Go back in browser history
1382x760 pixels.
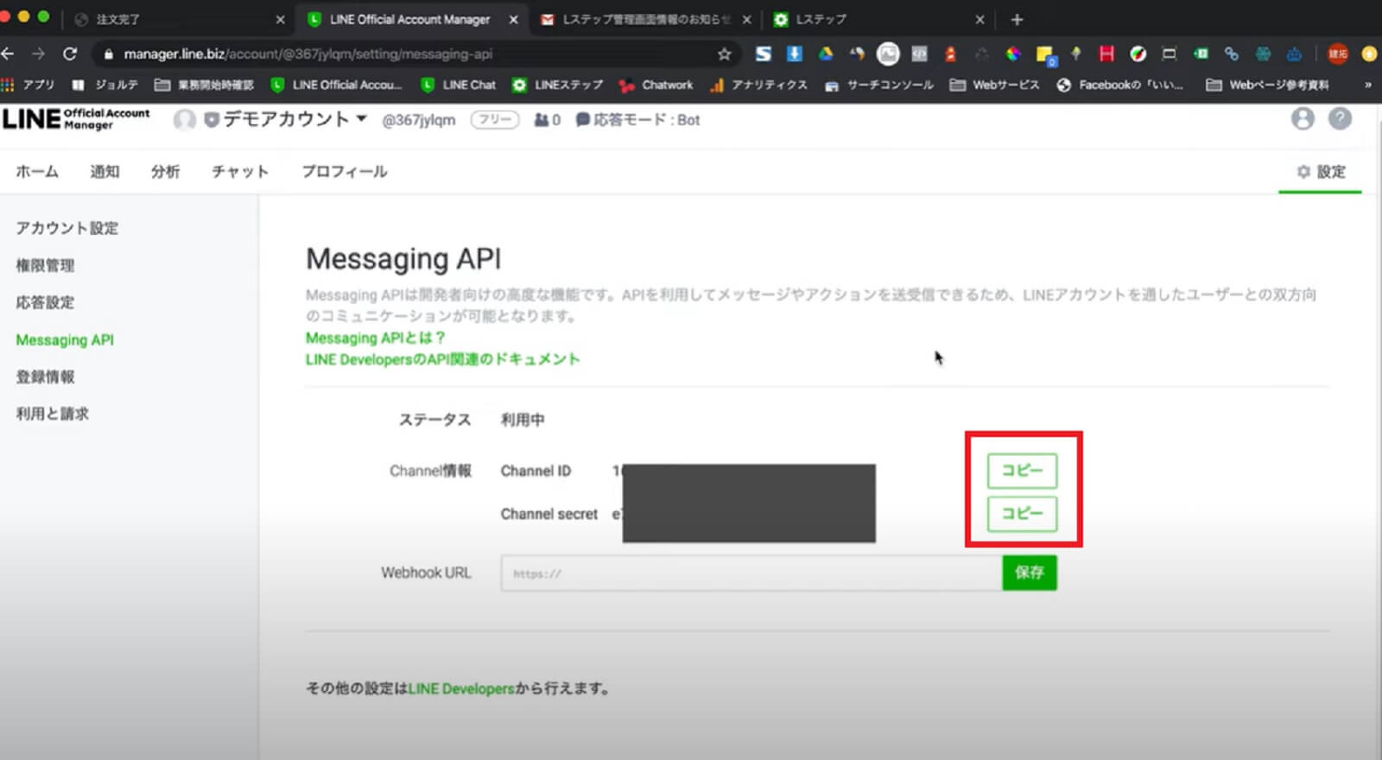point(8,54)
